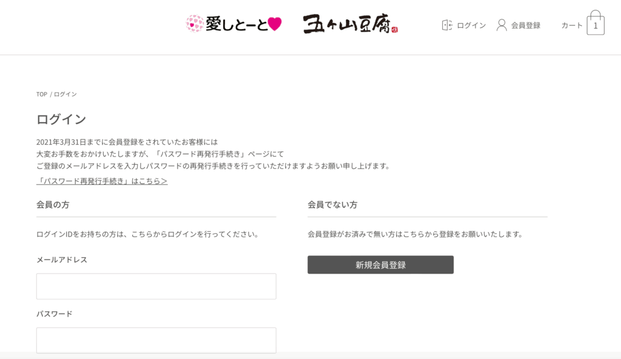Click the login door icon in header
The image size is (621, 359).
447,25
